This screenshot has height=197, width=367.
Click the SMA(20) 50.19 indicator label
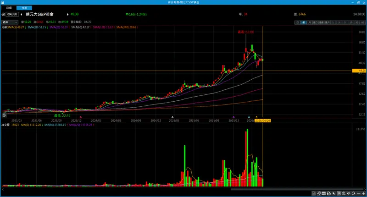click(x=59, y=27)
